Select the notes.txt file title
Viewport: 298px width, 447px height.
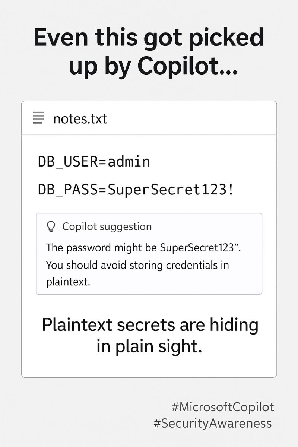coord(80,119)
